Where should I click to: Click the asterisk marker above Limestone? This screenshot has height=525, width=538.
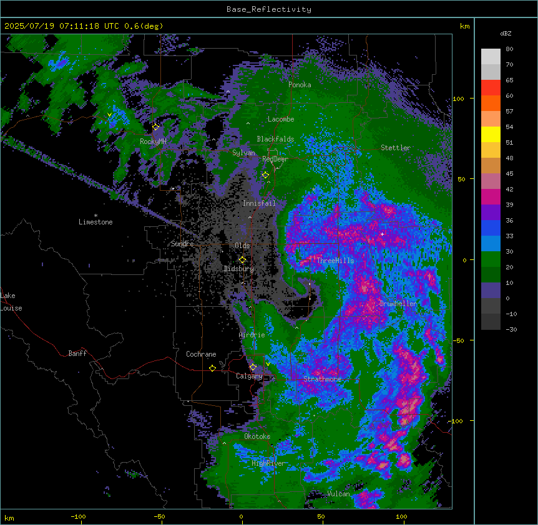95,216
